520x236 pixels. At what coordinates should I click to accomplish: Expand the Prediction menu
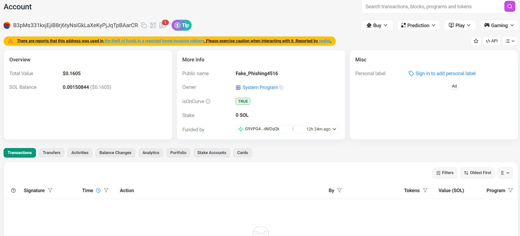(418, 25)
